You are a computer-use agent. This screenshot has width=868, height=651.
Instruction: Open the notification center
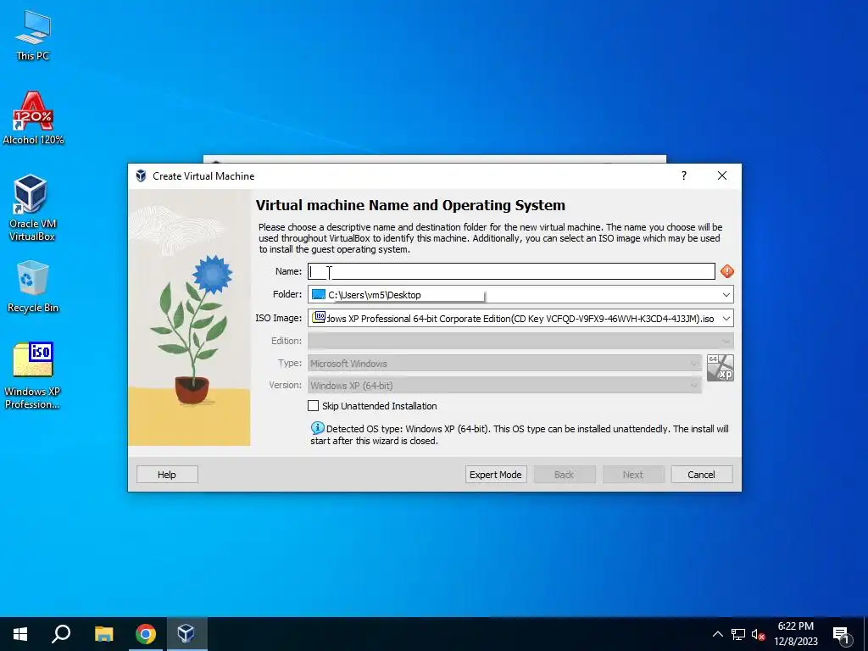(x=842, y=634)
